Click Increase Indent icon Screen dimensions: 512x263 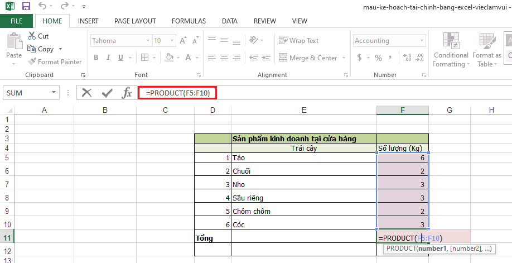[266, 58]
